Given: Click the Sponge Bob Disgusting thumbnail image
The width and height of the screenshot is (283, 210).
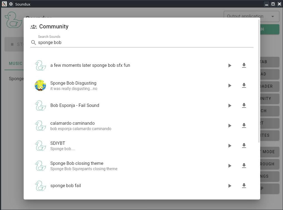Looking at the screenshot, I should coord(40,86).
